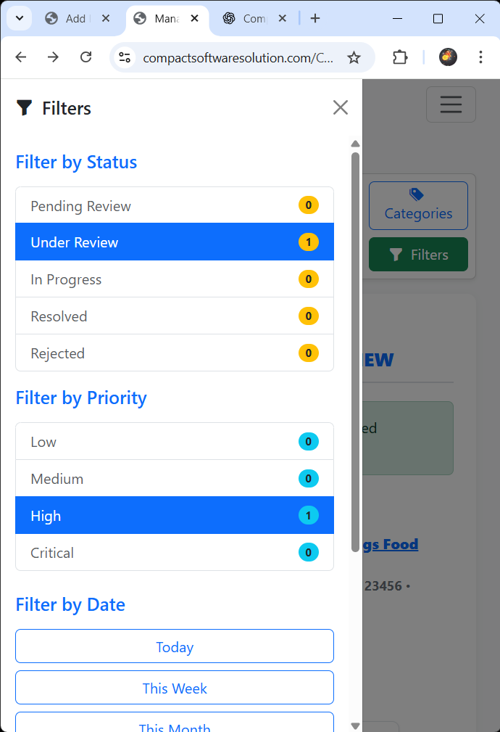Viewport: 500px width, 732px height.
Task: Toggle the Under Review status filter
Action: [x=175, y=242]
